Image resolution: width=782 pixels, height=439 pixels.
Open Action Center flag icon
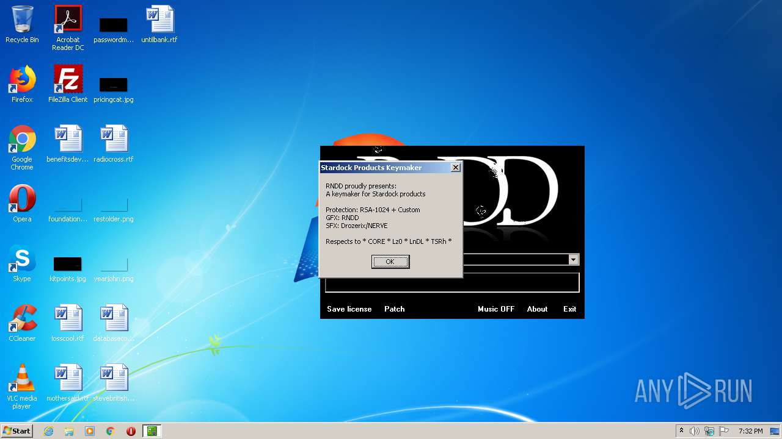[x=724, y=431]
